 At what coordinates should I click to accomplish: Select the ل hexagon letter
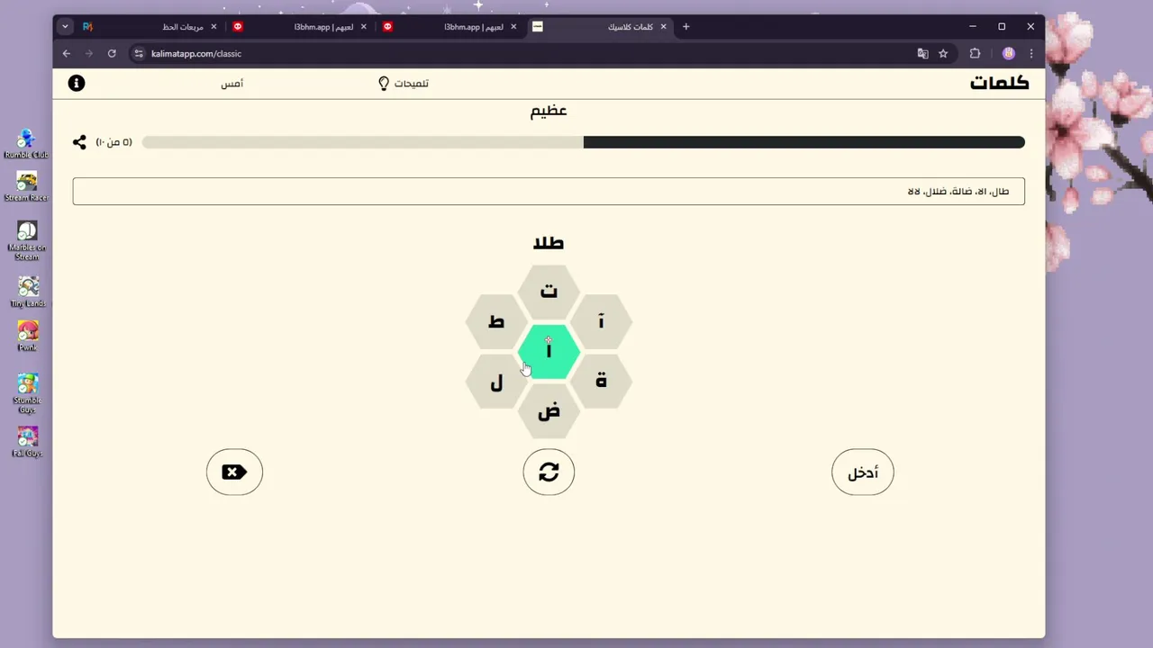tap(496, 382)
